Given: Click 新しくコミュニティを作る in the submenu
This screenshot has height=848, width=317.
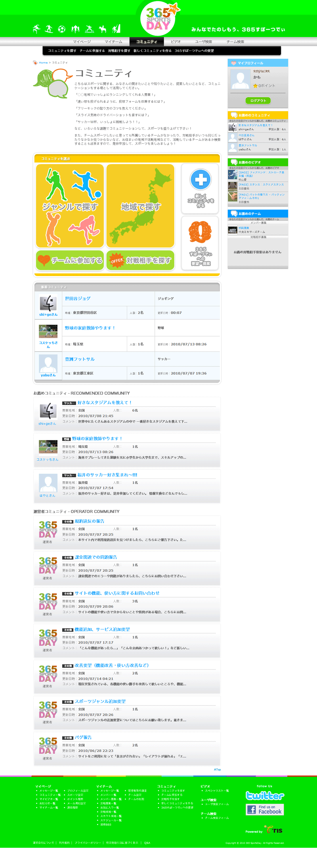Looking at the screenshot, I should [152, 51].
